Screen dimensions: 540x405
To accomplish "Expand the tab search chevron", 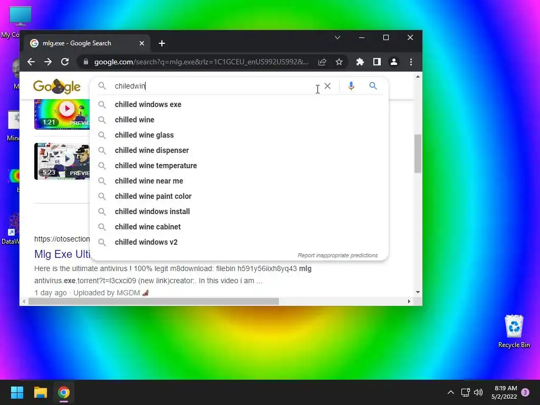I will (337, 37).
